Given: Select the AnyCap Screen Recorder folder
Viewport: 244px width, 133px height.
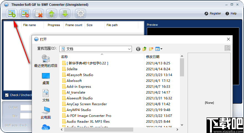Looking at the screenshot, I should pyautogui.click(x=84, y=104).
